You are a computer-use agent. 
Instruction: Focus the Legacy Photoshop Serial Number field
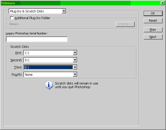coord(37,39)
